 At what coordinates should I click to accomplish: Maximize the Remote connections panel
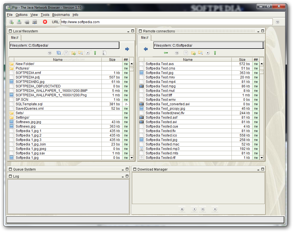click(263, 31)
